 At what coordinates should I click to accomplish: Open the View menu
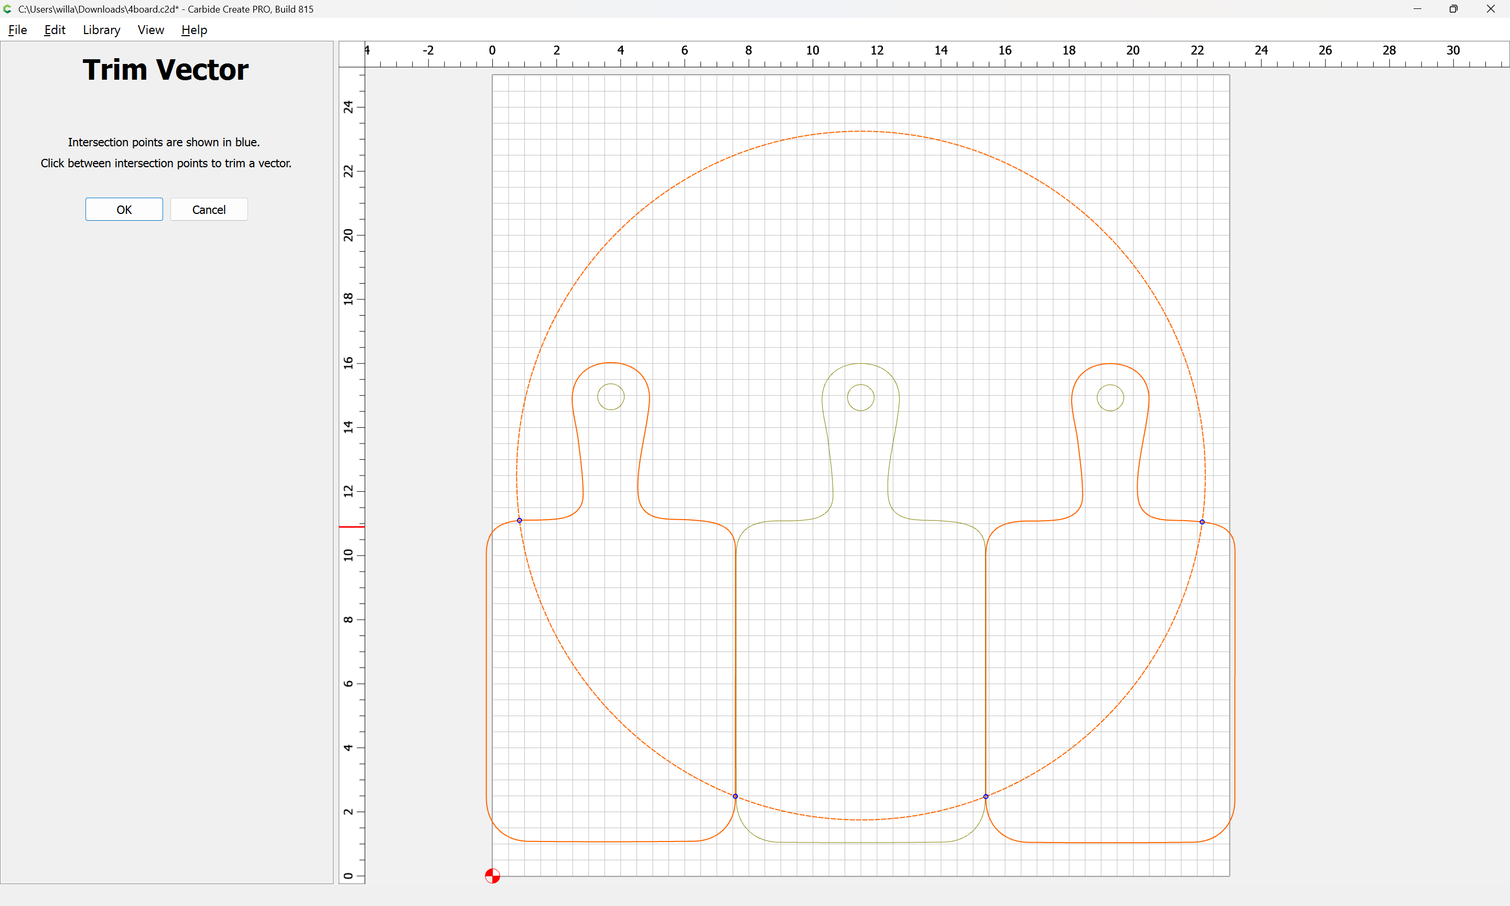[151, 30]
